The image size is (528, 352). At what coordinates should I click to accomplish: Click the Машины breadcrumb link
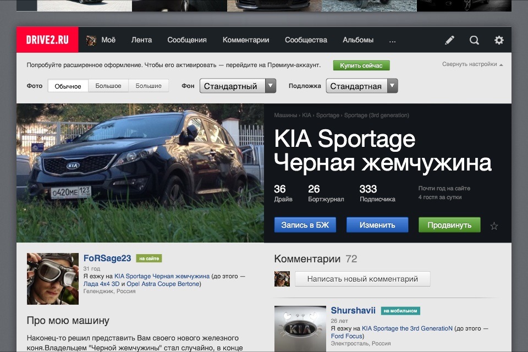[x=285, y=115]
